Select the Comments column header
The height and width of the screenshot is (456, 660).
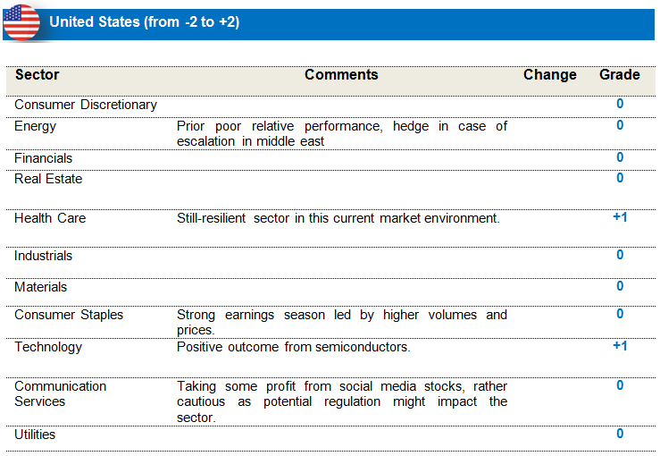pos(341,75)
